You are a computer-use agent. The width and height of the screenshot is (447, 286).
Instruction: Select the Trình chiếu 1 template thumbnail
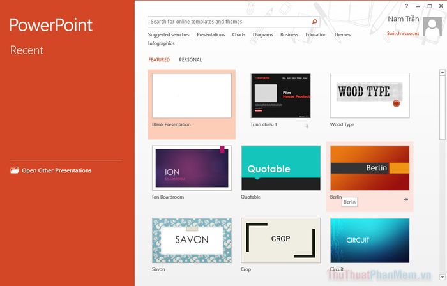pyautogui.click(x=280, y=96)
